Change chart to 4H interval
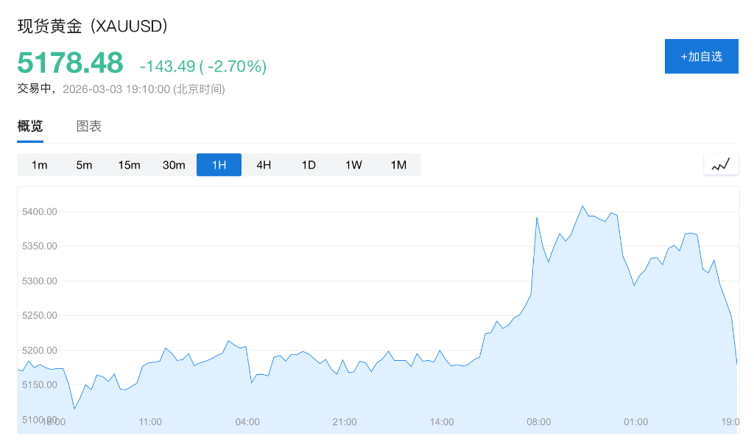The height and width of the screenshot is (447, 754). [x=264, y=165]
